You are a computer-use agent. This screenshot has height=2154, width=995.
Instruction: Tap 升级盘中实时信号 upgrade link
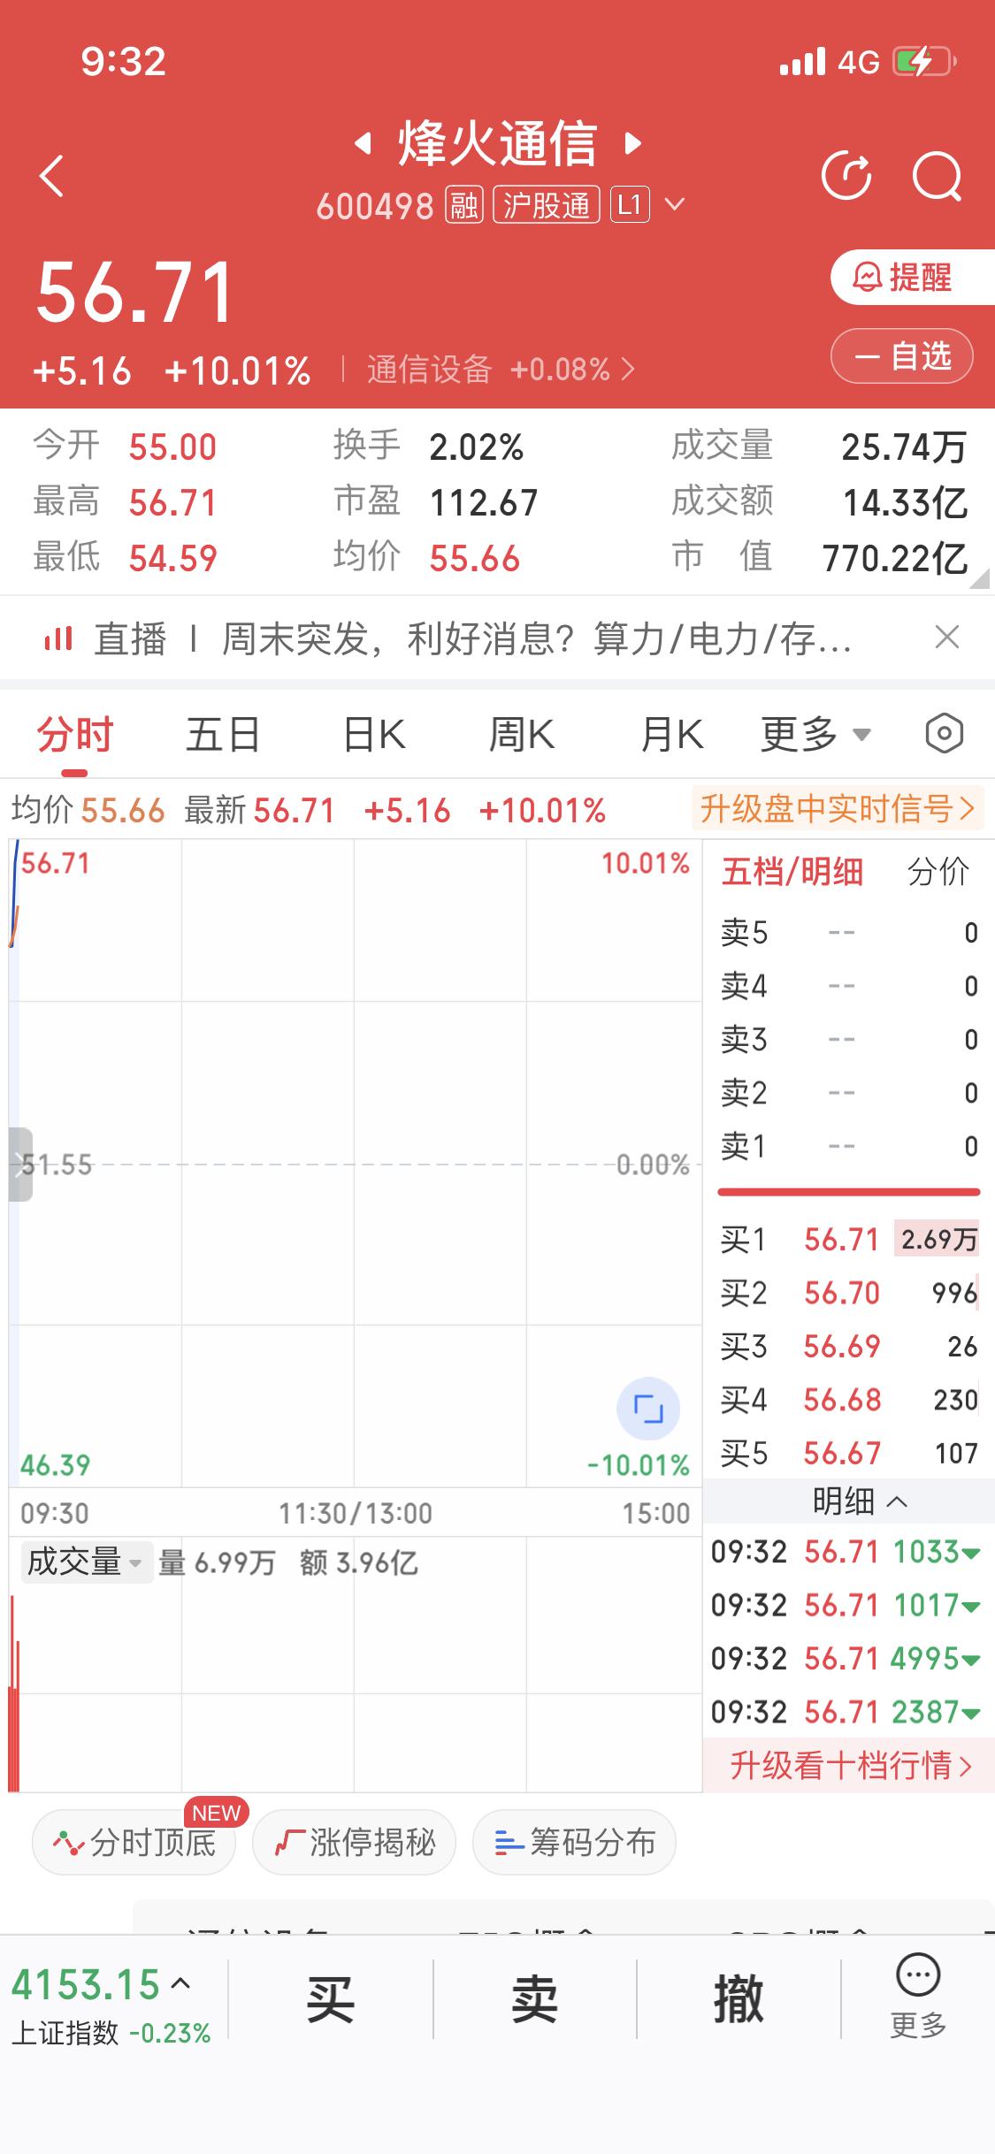(x=837, y=808)
